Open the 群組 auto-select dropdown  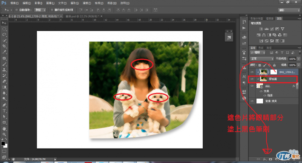[40, 10]
